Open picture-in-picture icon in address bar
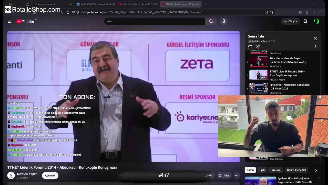The image size is (328, 185). [x=266, y=12]
